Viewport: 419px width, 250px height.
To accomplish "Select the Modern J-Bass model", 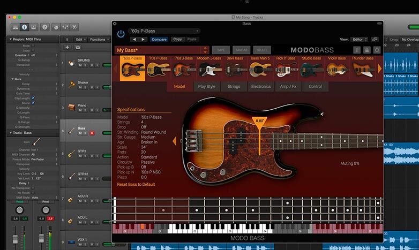I will click(209, 69).
